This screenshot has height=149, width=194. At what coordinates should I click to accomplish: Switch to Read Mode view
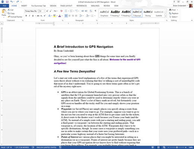pyautogui.click(x=153, y=148)
